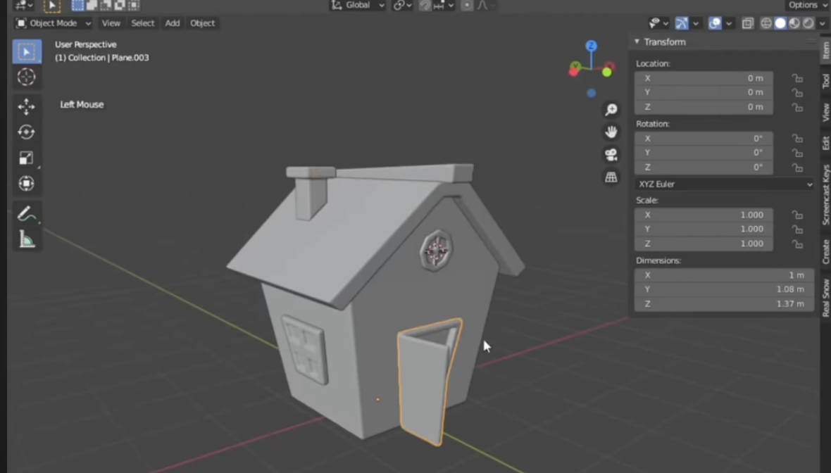Switch to rendered viewport shading
831x473 pixels.
pos(808,23)
